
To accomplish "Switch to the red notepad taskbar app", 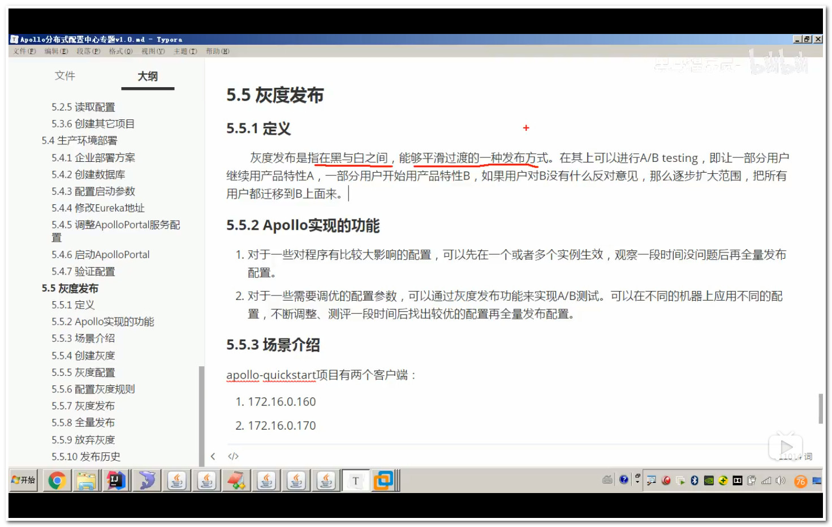I will 236,481.
